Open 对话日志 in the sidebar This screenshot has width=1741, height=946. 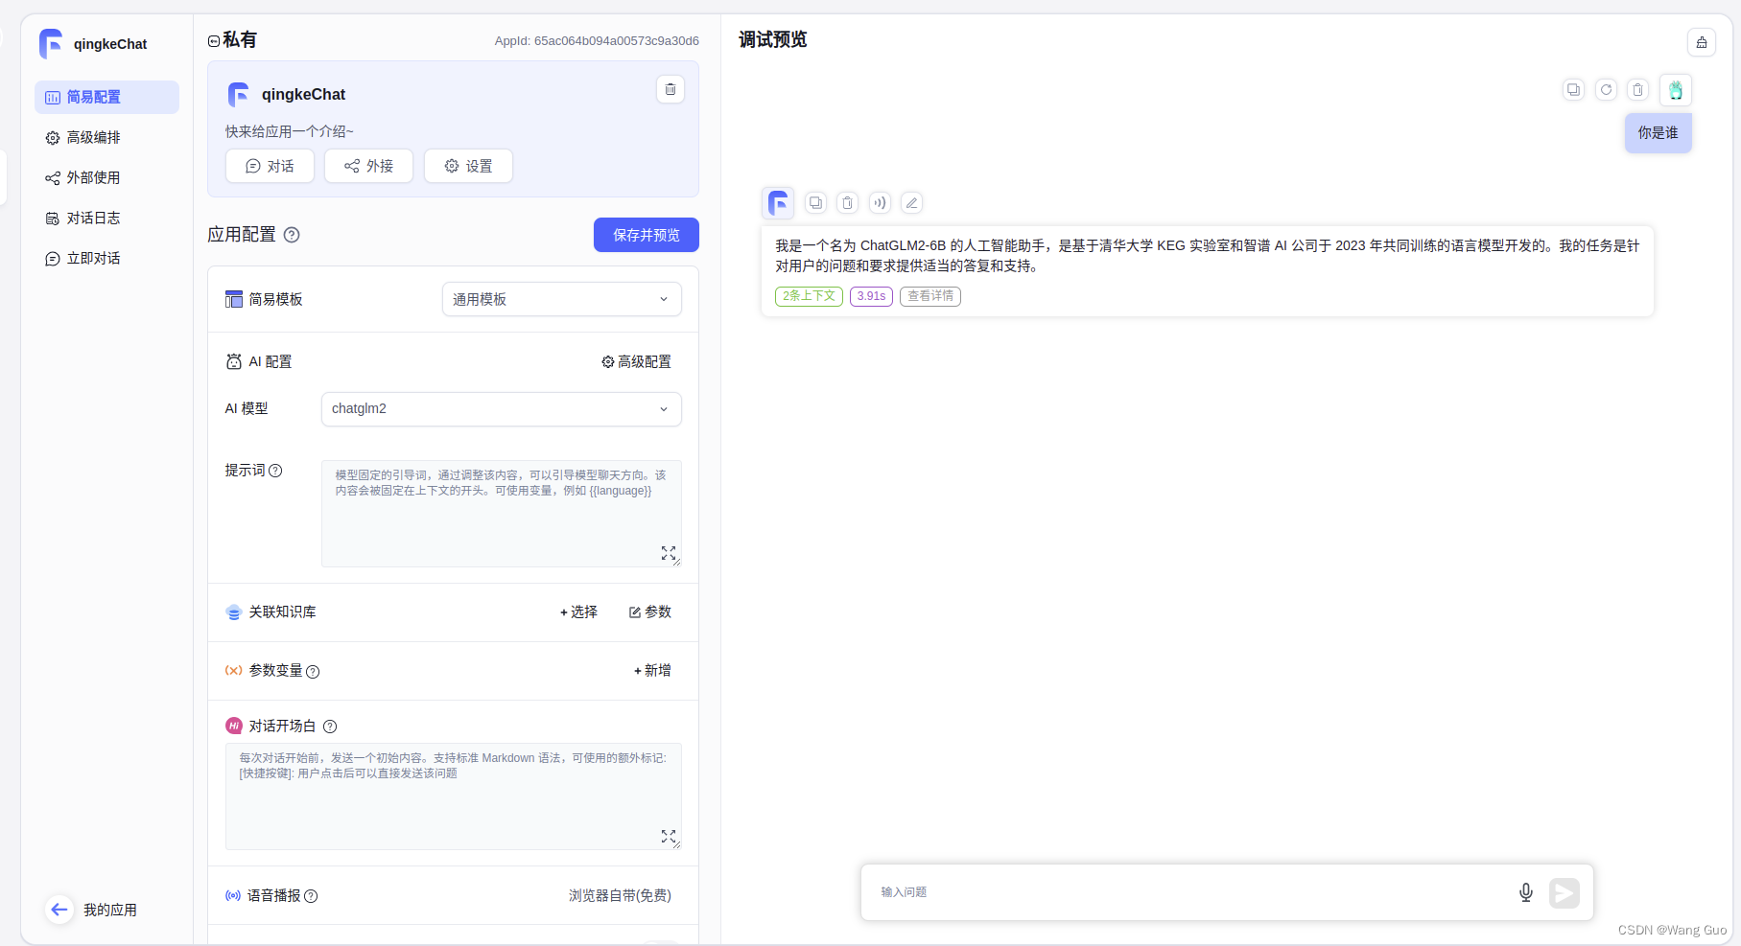(x=106, y=218)
